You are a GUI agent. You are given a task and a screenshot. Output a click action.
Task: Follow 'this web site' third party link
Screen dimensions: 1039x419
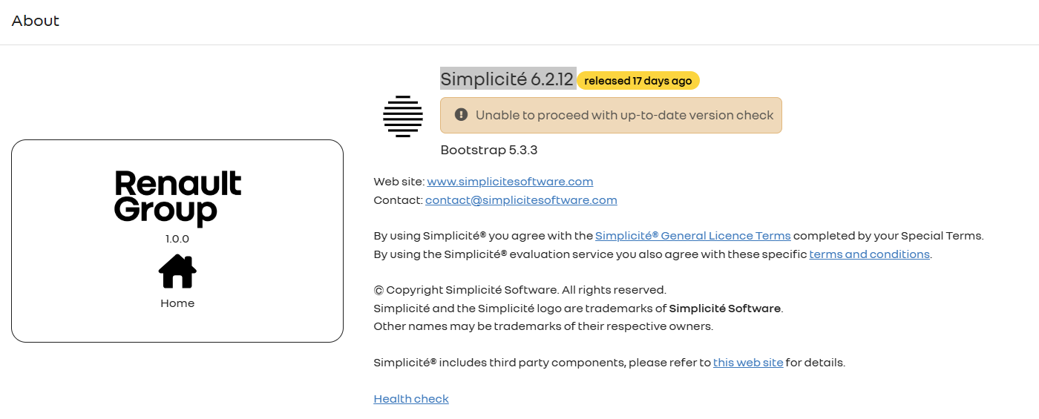[x=748, y=363]
